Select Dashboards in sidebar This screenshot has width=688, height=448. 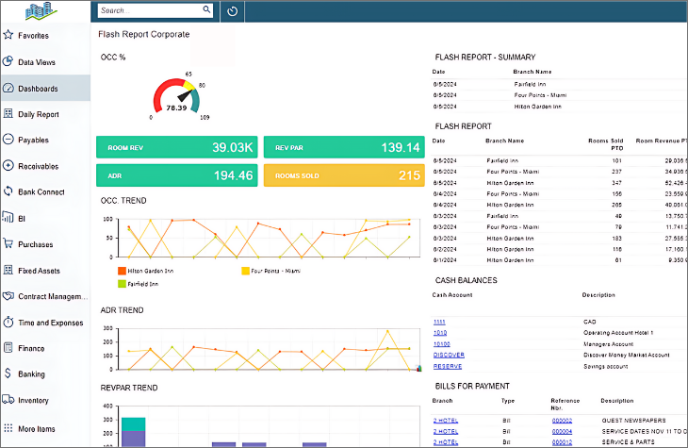[x=45, y=89]
